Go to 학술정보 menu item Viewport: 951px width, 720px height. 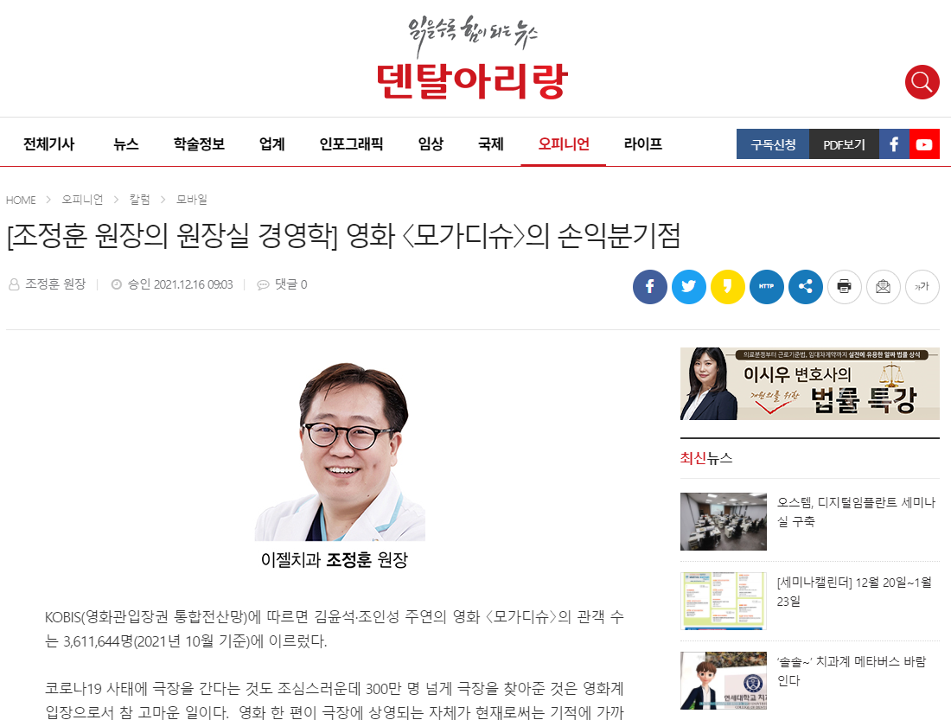[x=199, y=144]
